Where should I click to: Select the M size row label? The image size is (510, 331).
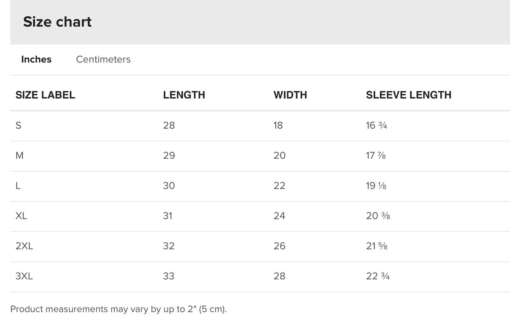coord(20,156)
